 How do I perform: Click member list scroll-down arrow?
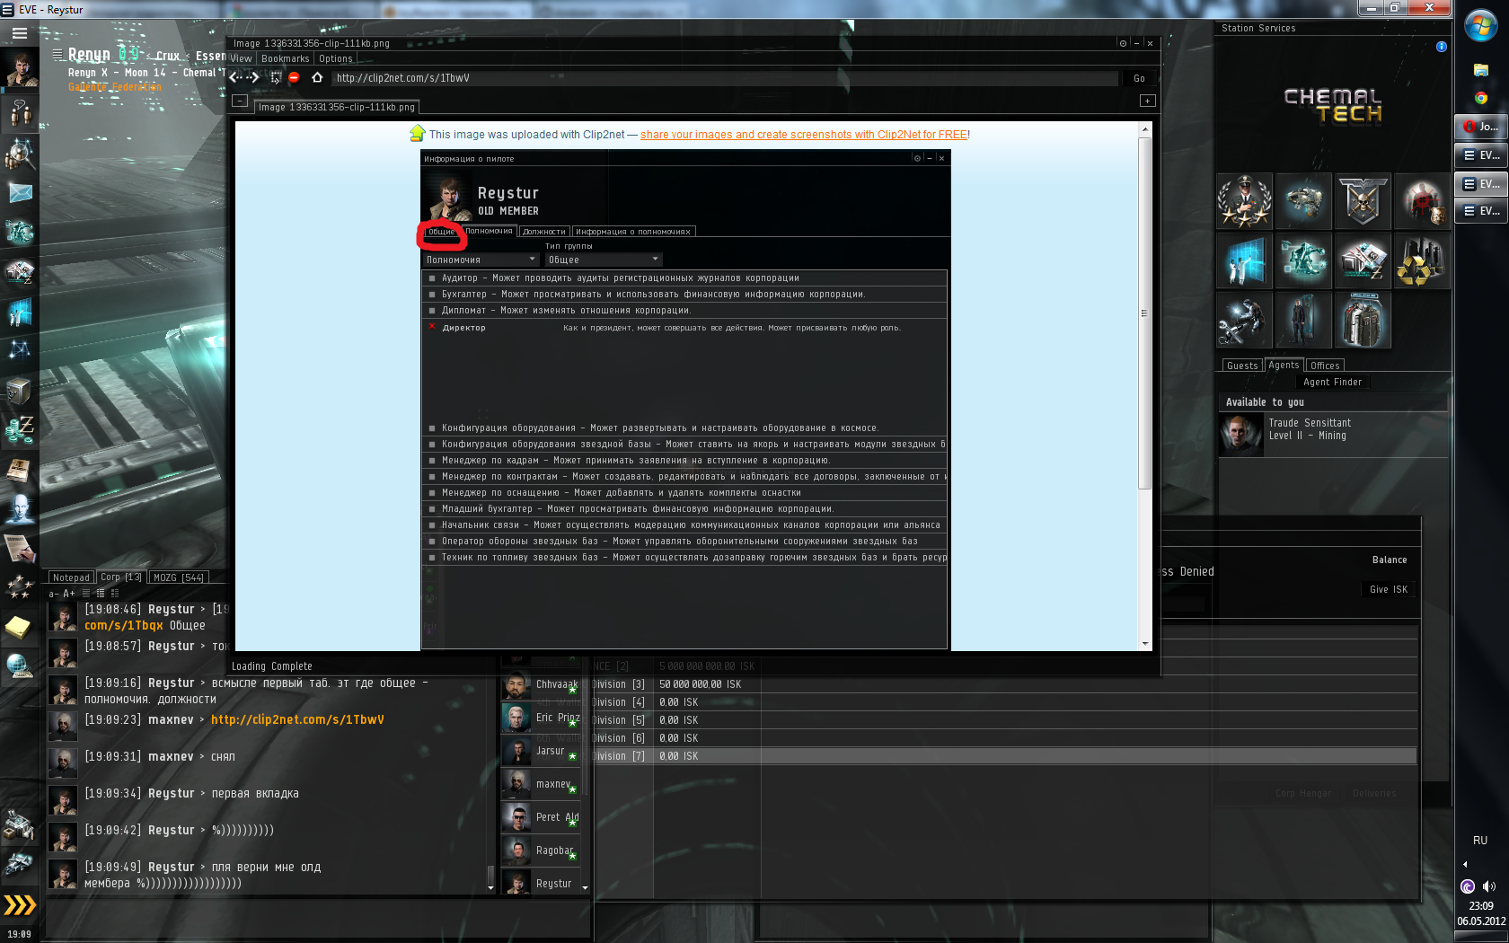tap(586, 887)
